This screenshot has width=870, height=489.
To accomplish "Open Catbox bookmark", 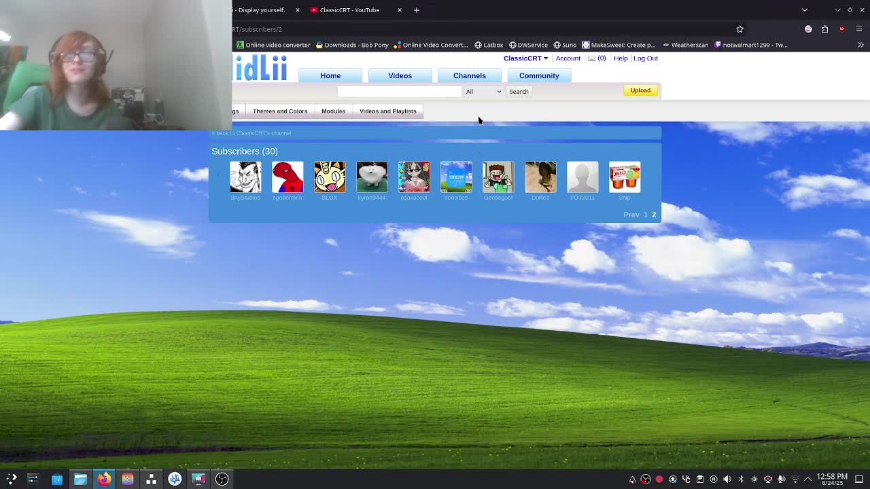I will point(489,45).
